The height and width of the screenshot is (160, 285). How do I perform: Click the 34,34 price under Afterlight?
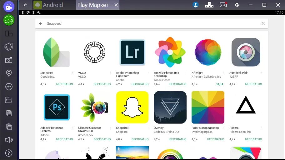click(x=219, y=84)
